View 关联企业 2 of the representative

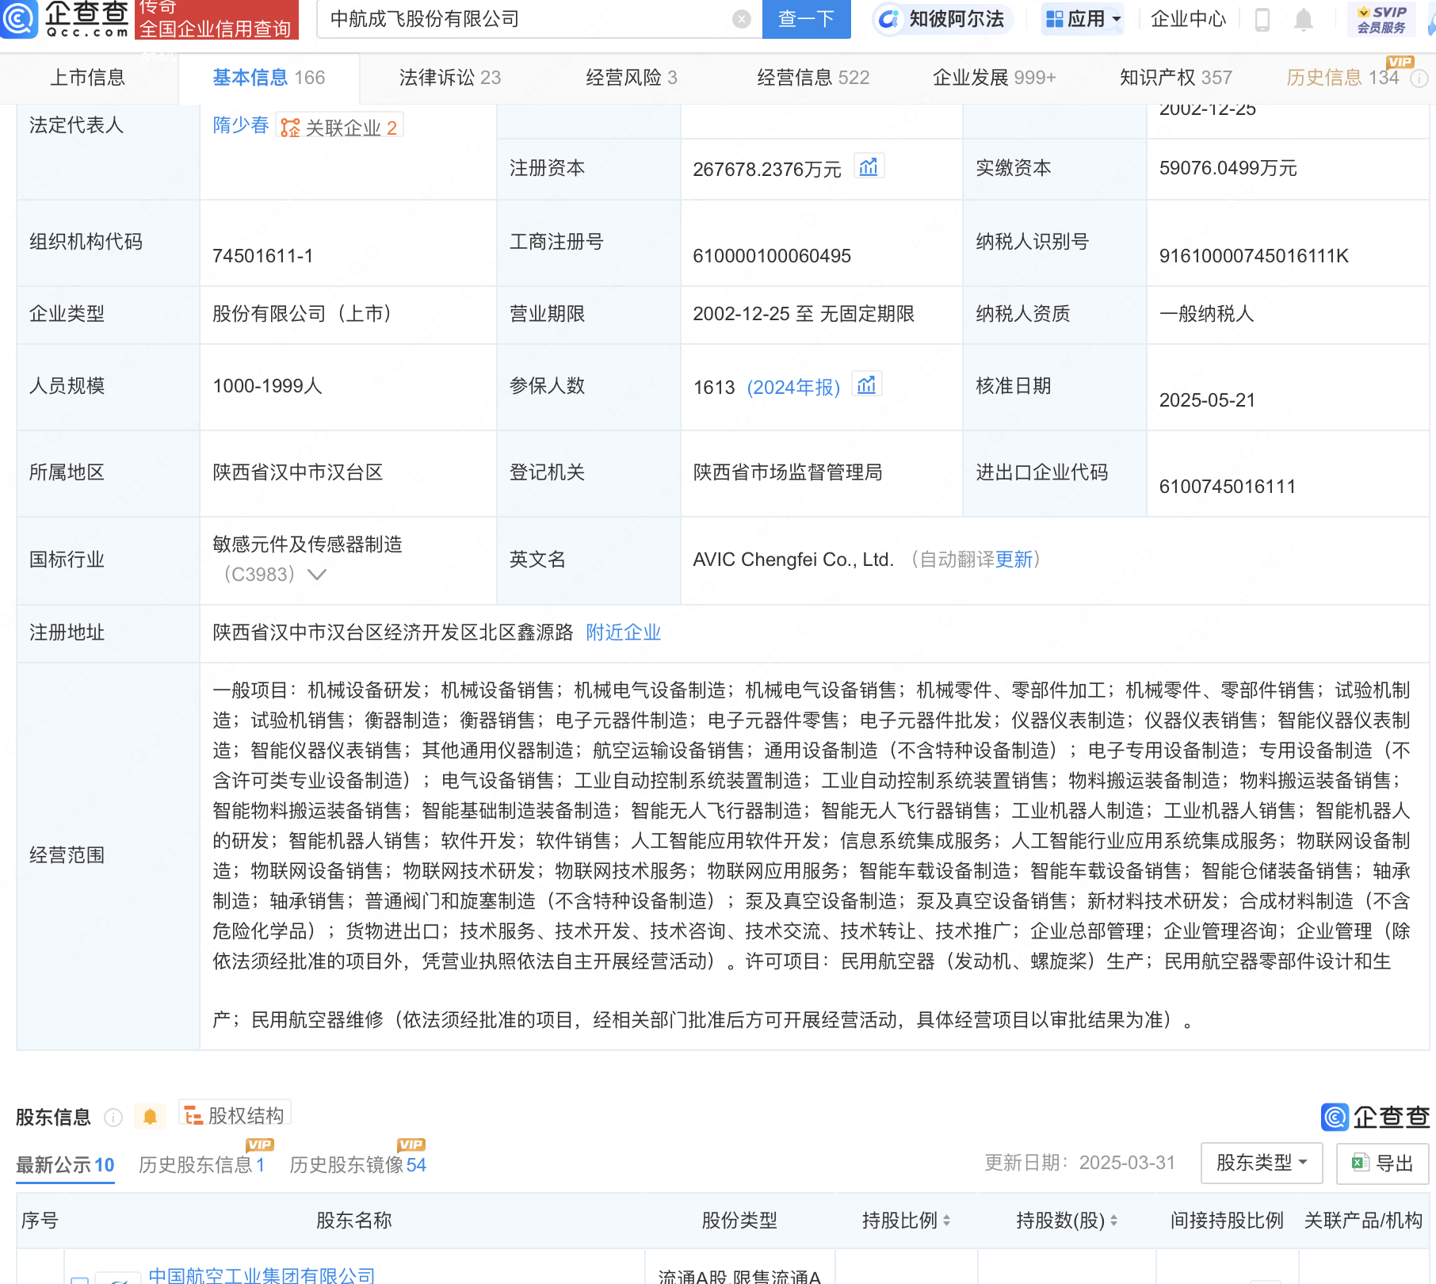(x=339, y=127)
